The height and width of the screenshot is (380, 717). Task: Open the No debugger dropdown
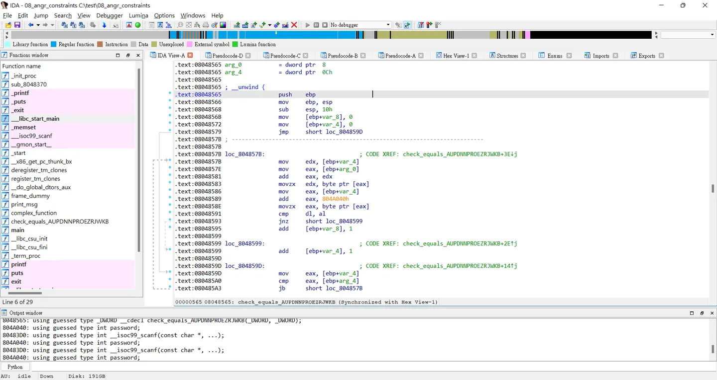[x=360, y=25]
